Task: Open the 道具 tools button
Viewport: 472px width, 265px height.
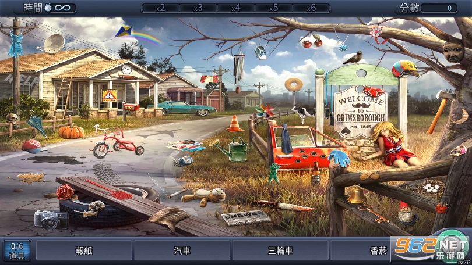Action: tap(17, 250)
